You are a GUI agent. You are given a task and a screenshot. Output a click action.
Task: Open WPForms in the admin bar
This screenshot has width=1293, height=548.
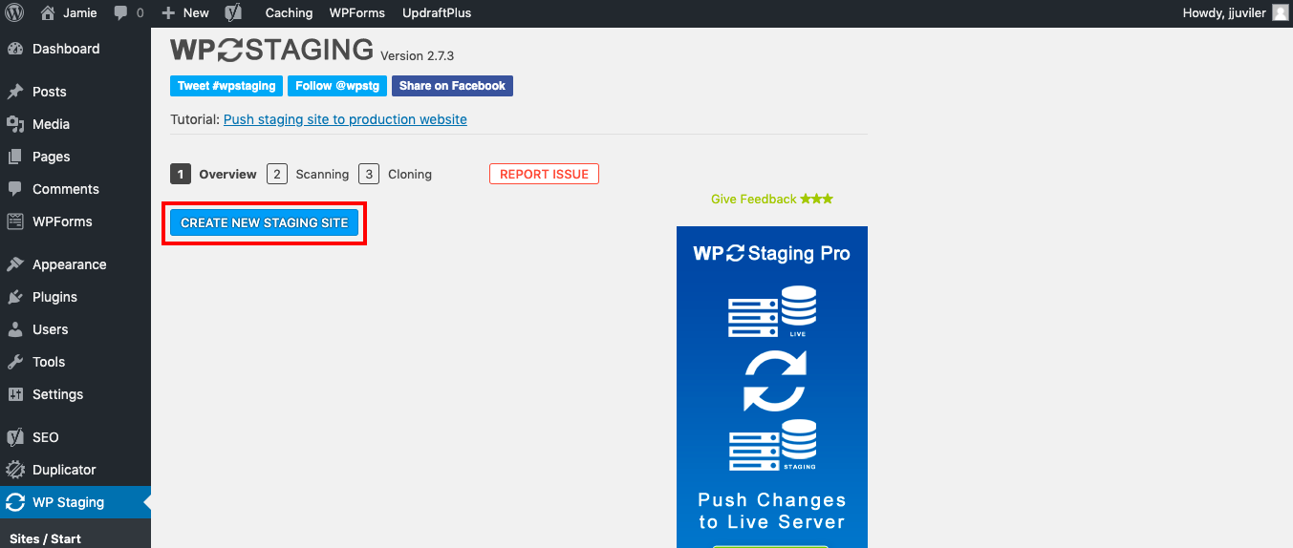pyautogui.click(x=357, y=13)
